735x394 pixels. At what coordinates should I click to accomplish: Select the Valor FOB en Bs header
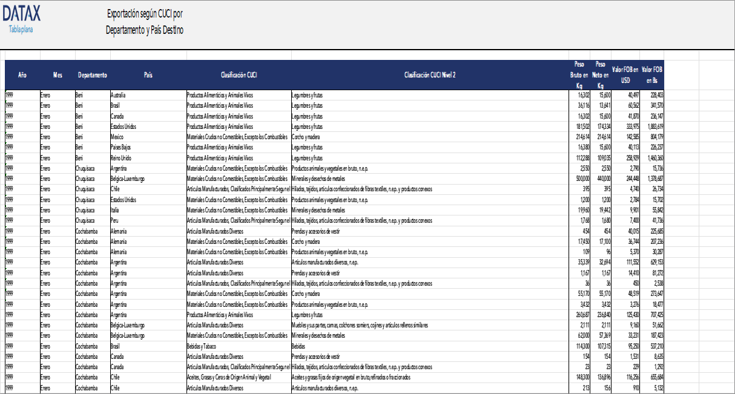(x=652, y=75)
